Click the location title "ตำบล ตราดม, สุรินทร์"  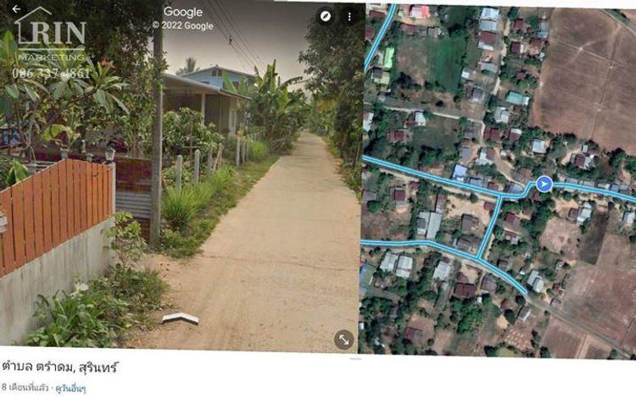click(59, 367)
